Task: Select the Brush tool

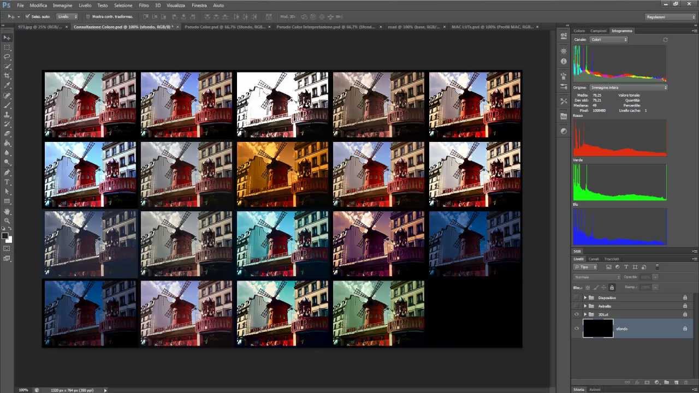Action: pyautogui.click(x=7, y=105)
